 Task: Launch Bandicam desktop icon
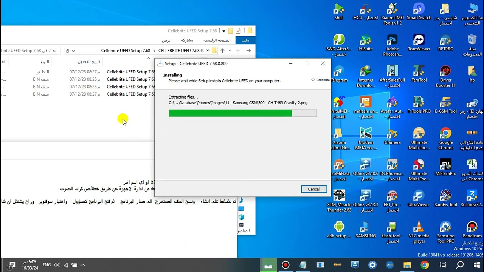(x=472, y=230)
